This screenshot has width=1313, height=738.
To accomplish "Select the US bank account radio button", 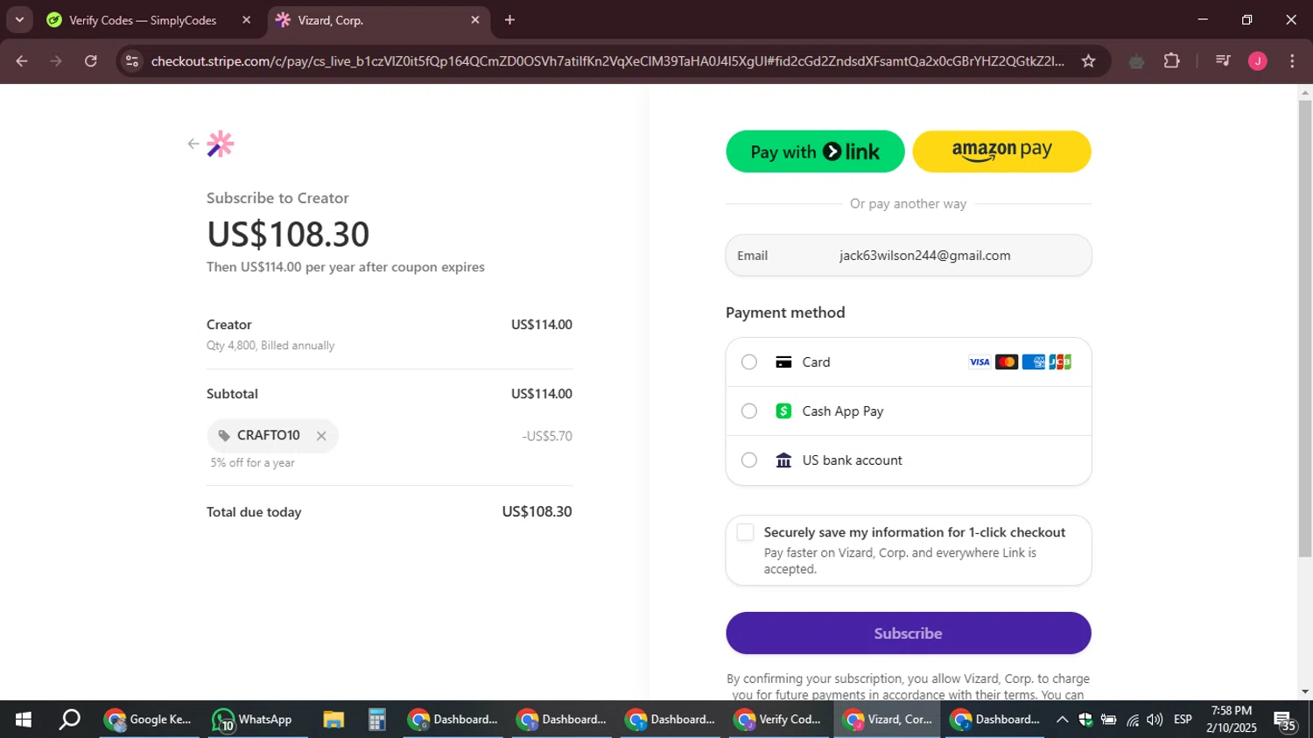I will coord(749,460).
